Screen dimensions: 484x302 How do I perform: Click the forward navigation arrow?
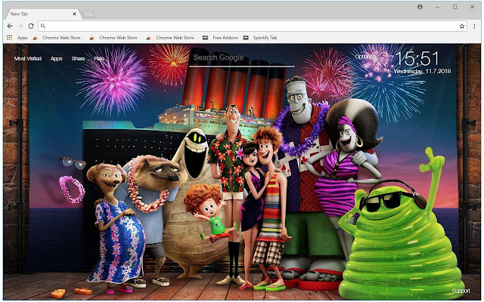pyautogui.click(x=20, y=26)
